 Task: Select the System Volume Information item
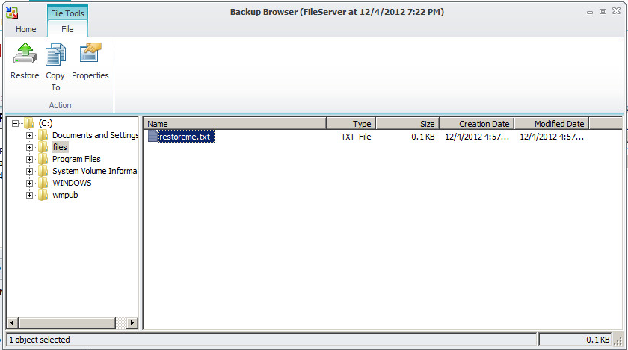pyautogui.click(x=96, y=171)
